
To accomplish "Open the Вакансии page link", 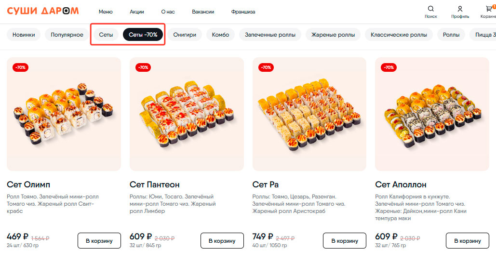I will [x=203, y=12].
